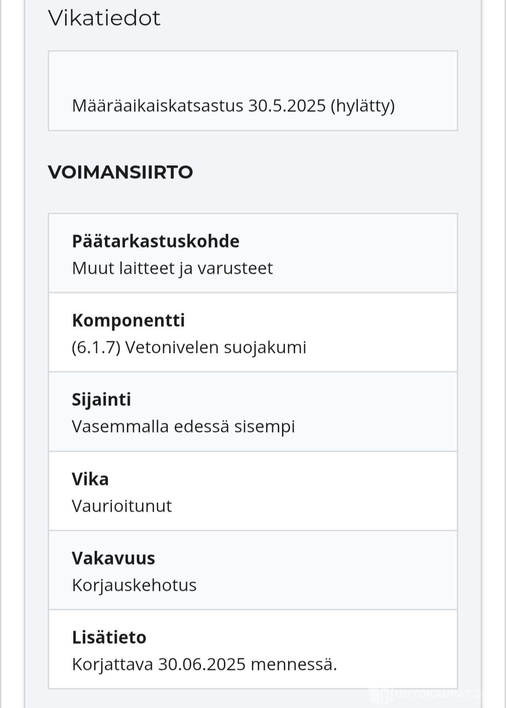Click the Vikatiedot heading
The width and height of the screenshot is (506, 708).
coord(104,18)
